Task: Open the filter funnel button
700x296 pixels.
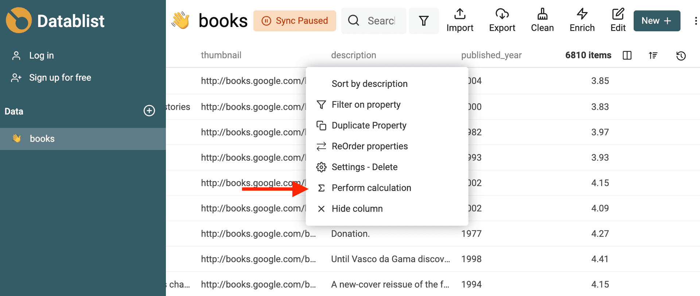Action: pyautogui.click(x=424, y=21)
